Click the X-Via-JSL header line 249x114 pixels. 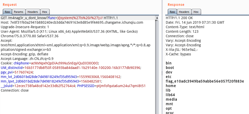click(x=182, y=50)
